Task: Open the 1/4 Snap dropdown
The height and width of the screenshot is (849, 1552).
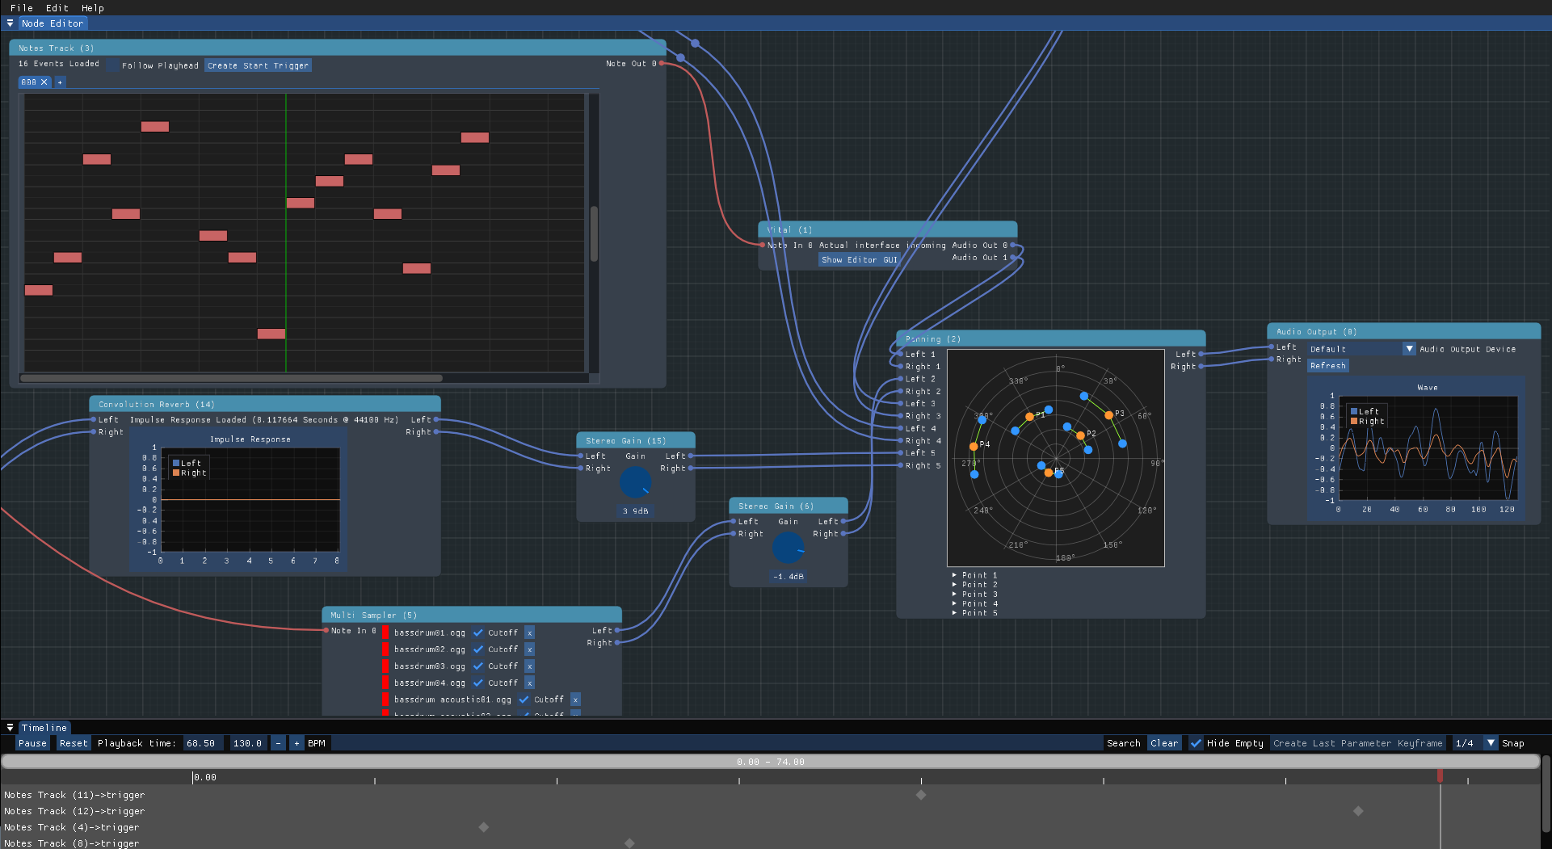Action: pos(1491,743)
